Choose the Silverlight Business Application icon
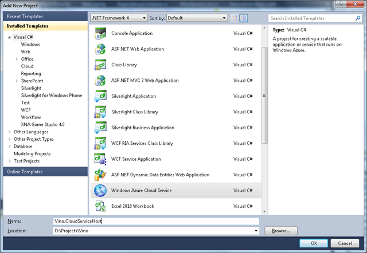 (100, 128)
